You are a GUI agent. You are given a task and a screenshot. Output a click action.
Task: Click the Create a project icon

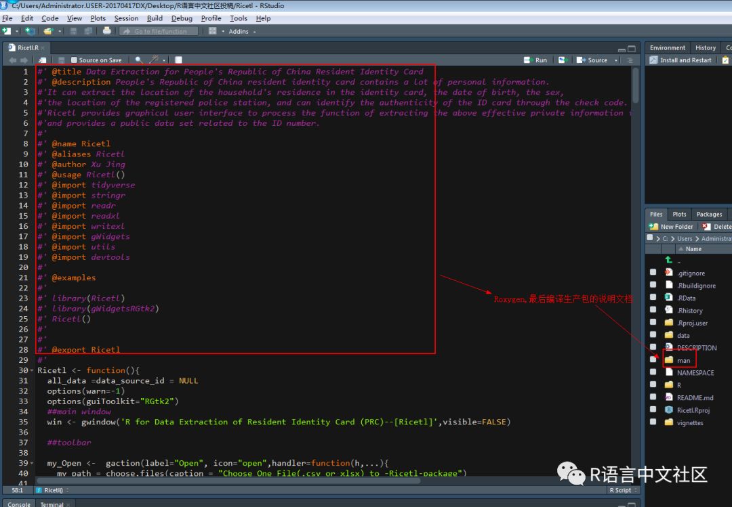(29, 31)
